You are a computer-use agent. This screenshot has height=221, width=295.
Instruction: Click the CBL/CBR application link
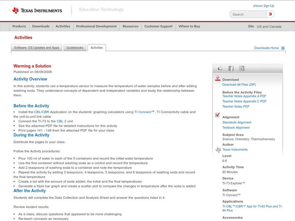click(42, 112)
